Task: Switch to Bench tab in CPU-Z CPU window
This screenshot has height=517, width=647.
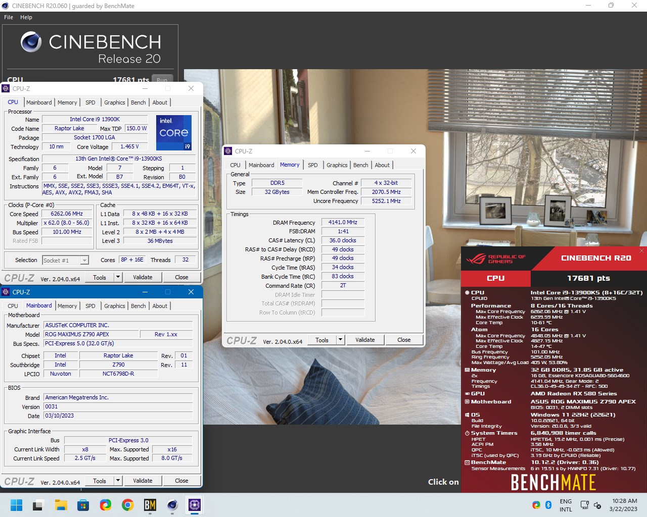Action: click(x=138, y=102)
